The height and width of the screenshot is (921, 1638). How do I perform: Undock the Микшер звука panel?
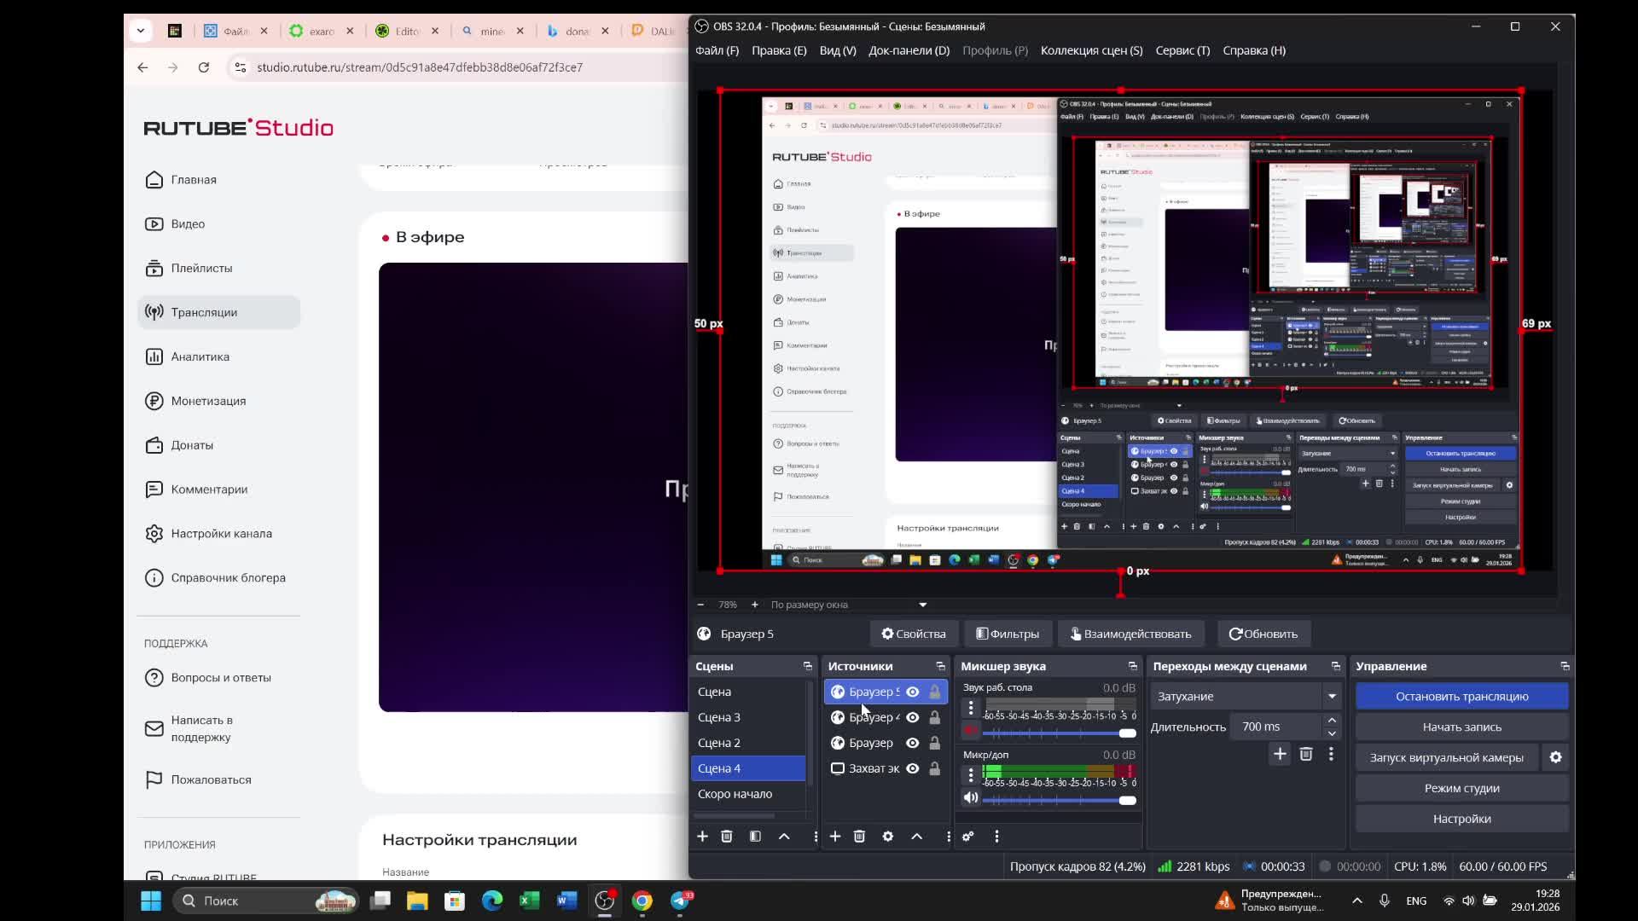(x=1132, y=666)
